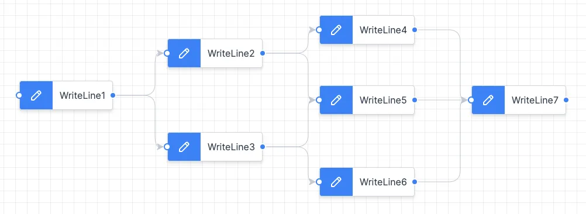
Task: Select the input port circle of WriteLine1
Action: coord(19,95)
